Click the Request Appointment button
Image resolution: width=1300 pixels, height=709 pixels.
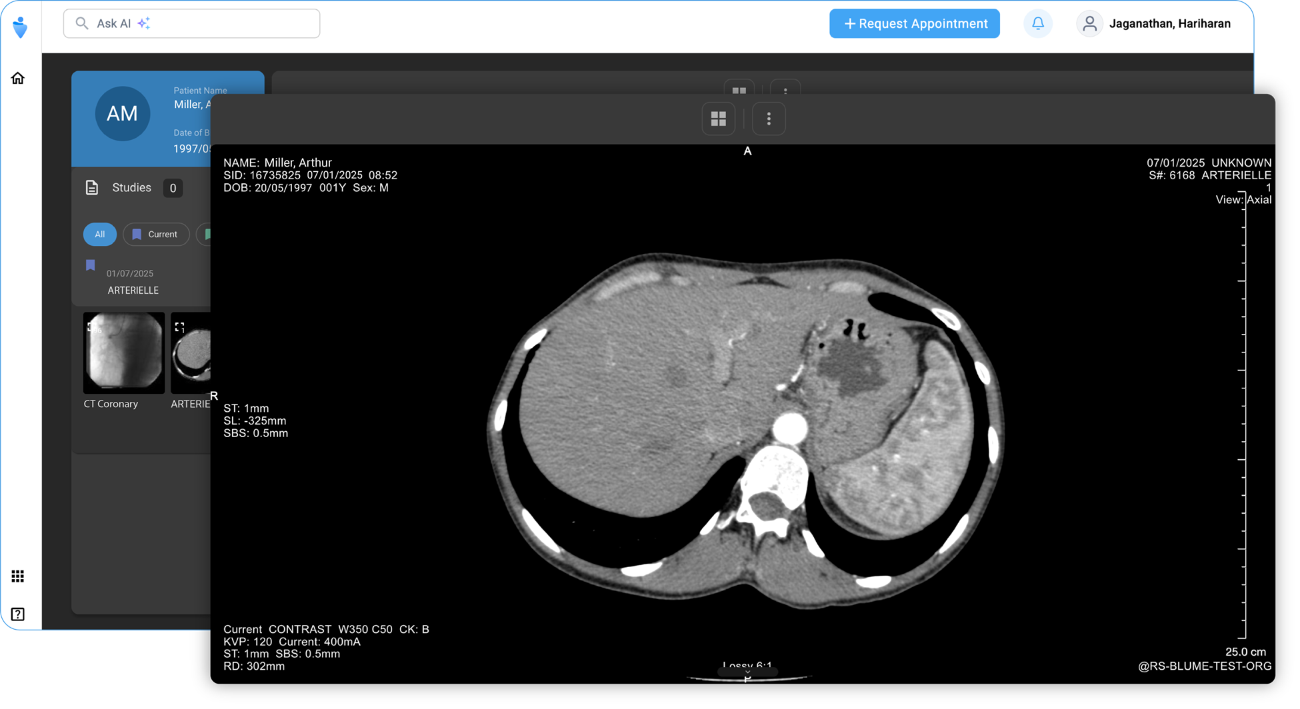914,24
